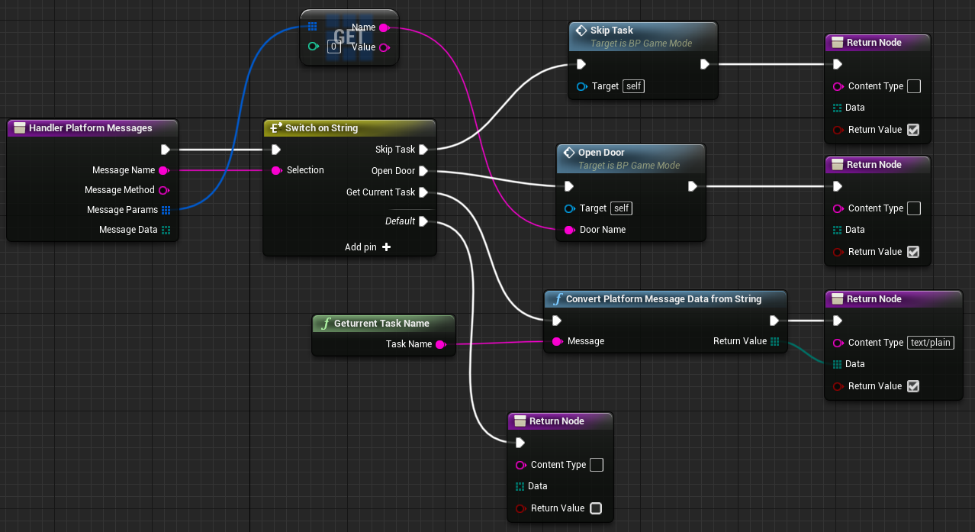This screenshot has width=975, height=532.
Task: Click the index field of the GET node
Action: coord(333,47)
